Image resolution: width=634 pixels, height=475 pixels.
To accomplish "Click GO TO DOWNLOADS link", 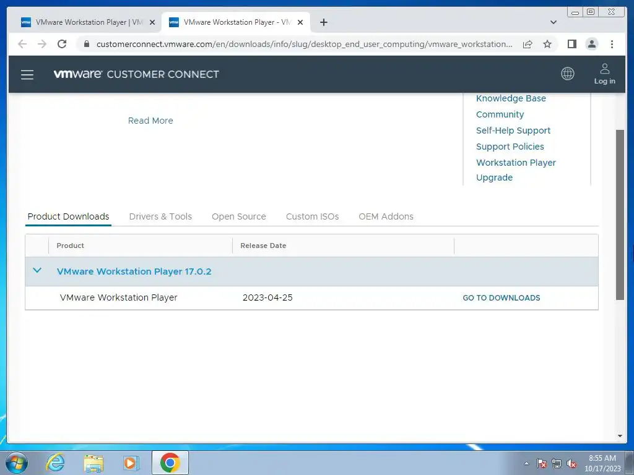I will click(501, 297).
